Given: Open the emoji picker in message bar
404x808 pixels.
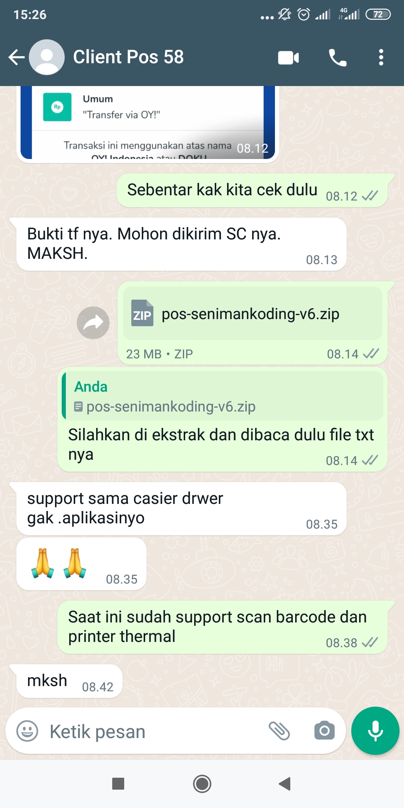Looking at the screenshot, I should (27, 731).
